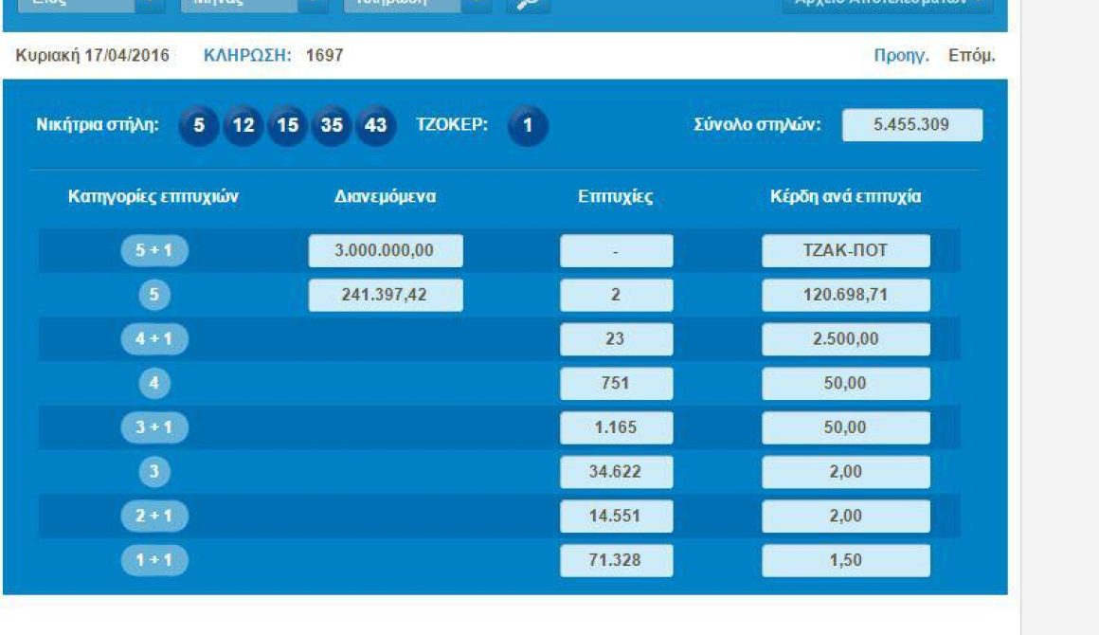Click total columns value 5.455.309
Screen dimensions: 1099x635
pyautogui.click(x=911, y=125)
